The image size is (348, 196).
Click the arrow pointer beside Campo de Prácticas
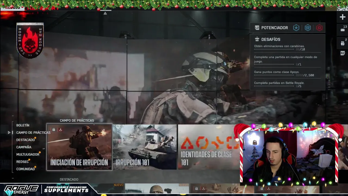pyautogui.click(x=9, y=133)
